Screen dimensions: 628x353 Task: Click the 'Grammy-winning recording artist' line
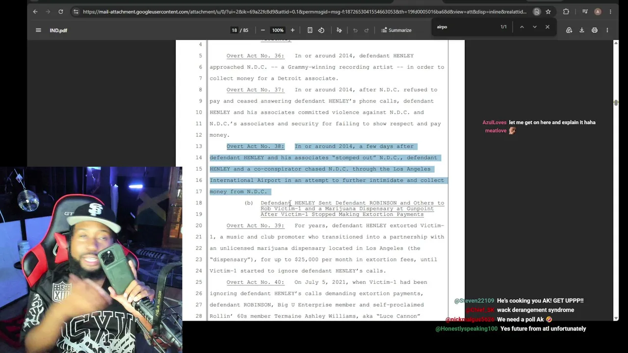pyautogui.click(x=327, y=67)
